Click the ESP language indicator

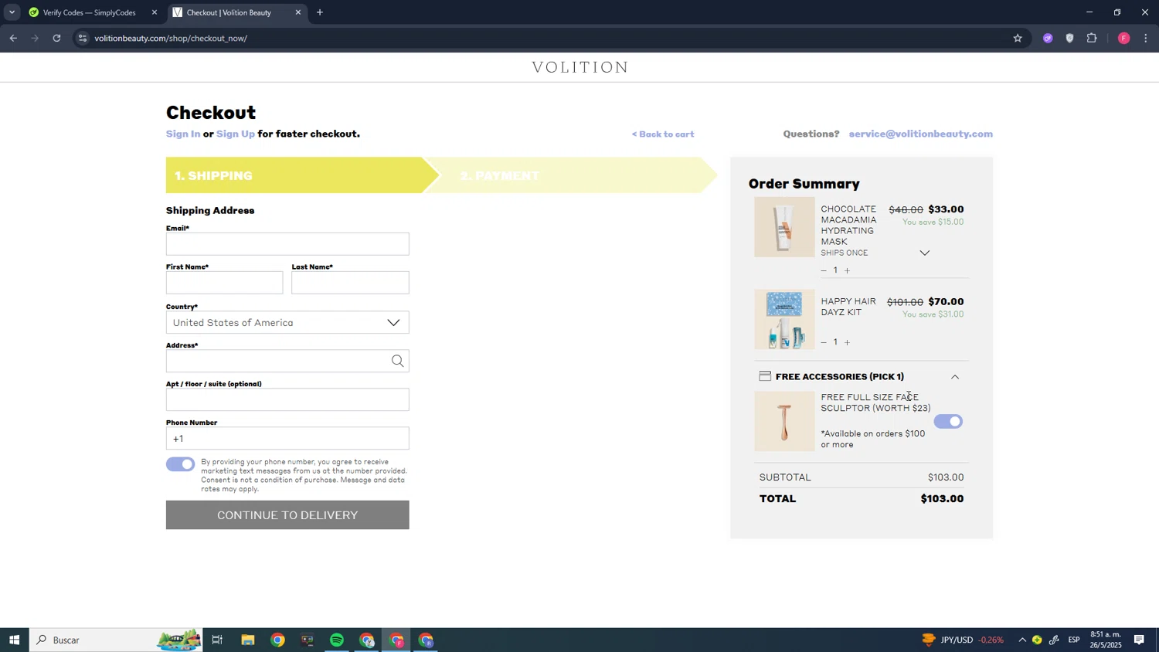[x=1074, y=640]
